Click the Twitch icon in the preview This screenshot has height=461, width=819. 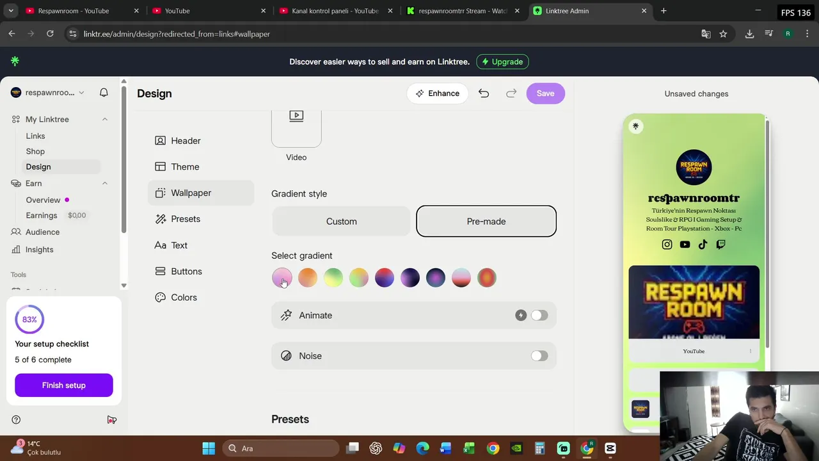(720, 244)
